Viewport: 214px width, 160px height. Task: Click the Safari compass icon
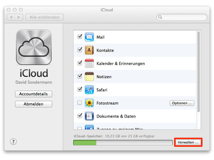click(89, 90)
